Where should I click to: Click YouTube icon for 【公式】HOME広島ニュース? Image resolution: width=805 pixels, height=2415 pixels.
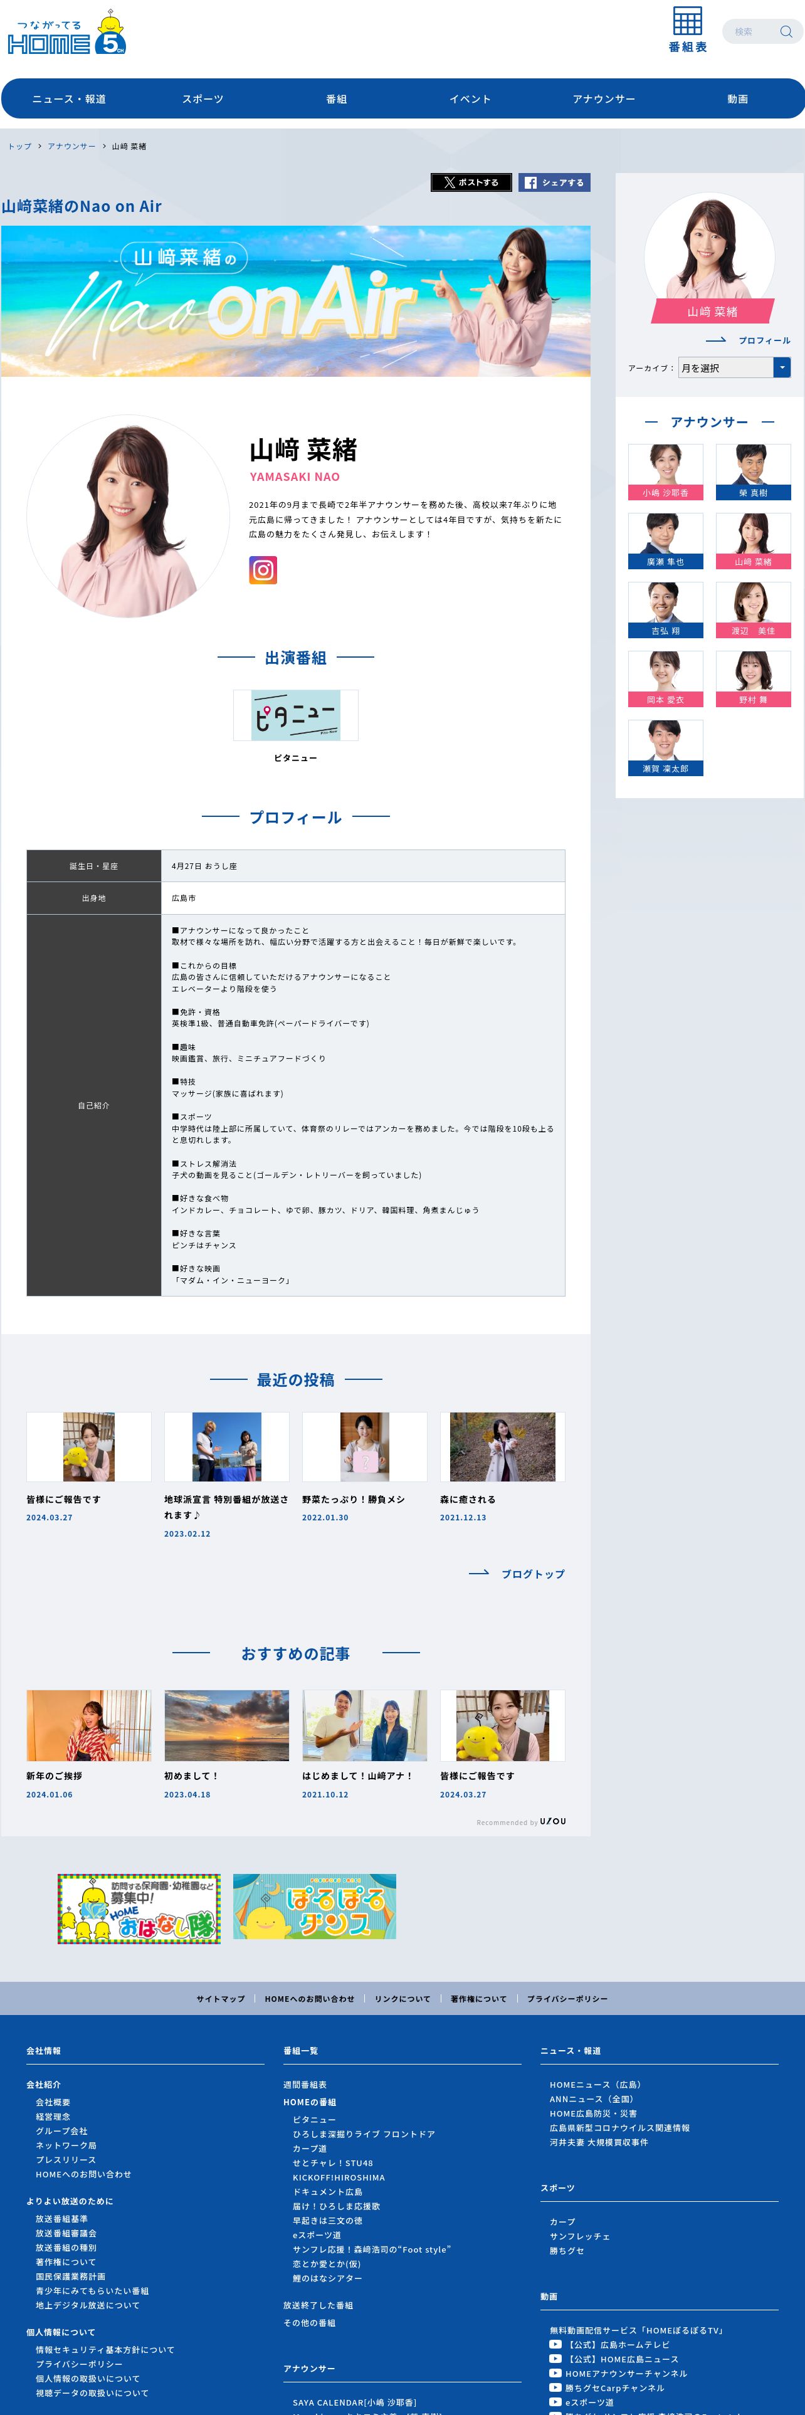pyautogui.click(x=555, y=2359)
